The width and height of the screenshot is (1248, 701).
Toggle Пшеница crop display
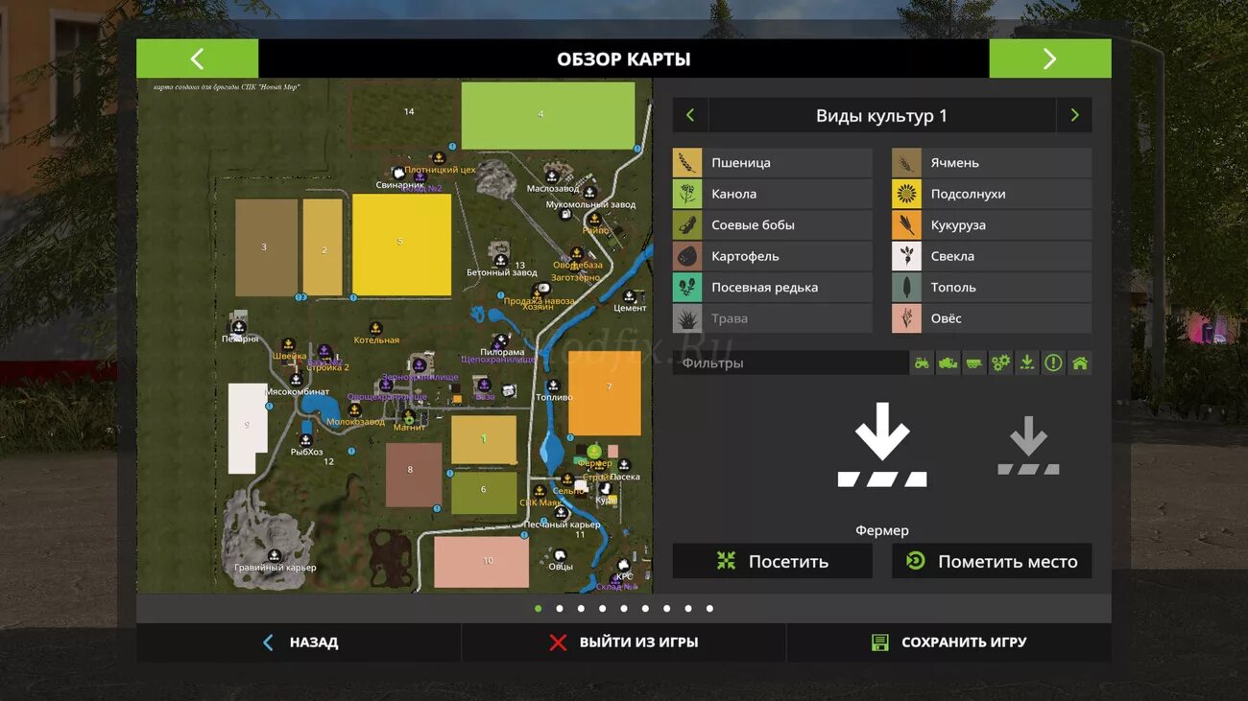[773, 163]
